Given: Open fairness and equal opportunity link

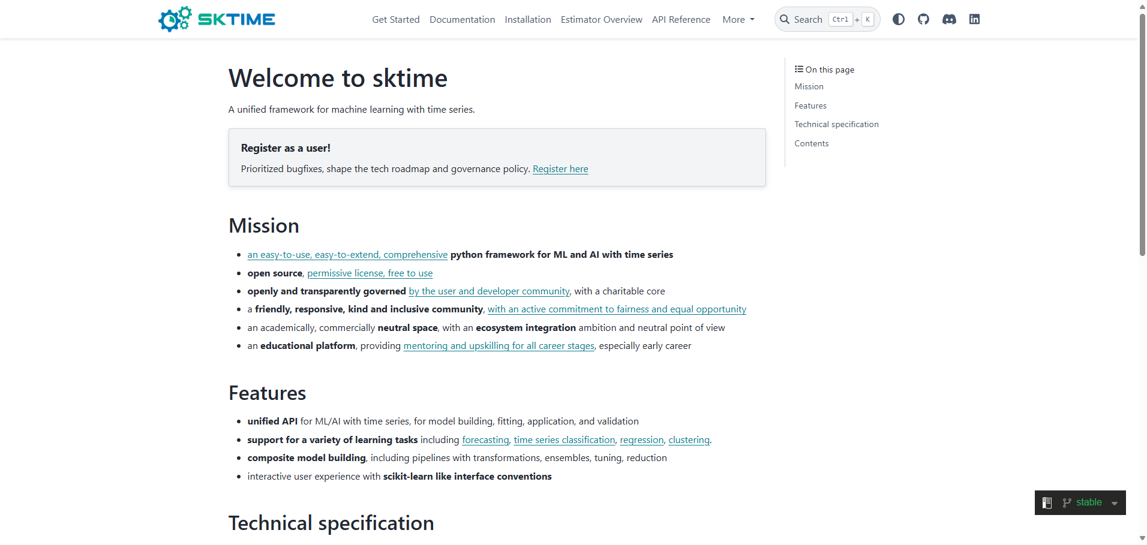Looking at the screenshot, I should 617,309.
